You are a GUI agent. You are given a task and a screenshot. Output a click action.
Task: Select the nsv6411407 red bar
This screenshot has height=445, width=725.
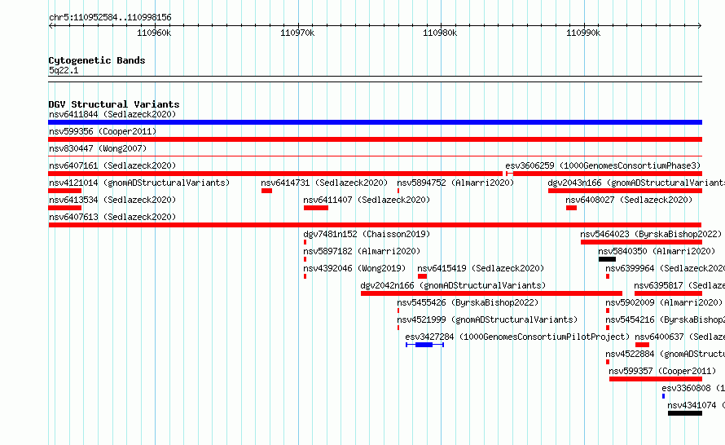[x=316, y=208]
